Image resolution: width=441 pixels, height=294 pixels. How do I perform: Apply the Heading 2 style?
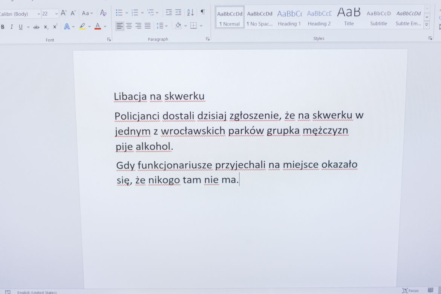[x=319, y=17]
